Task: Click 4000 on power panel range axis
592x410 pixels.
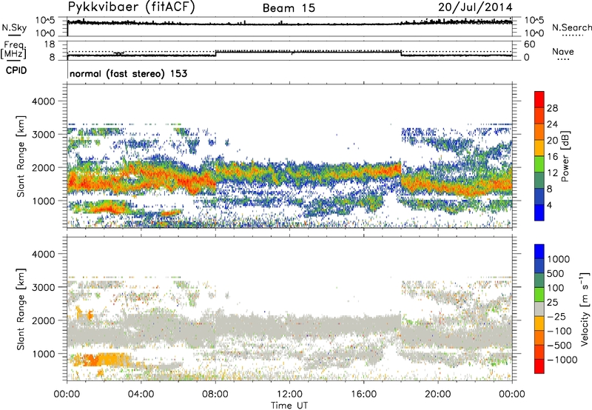Action: [x=43, y=101]
